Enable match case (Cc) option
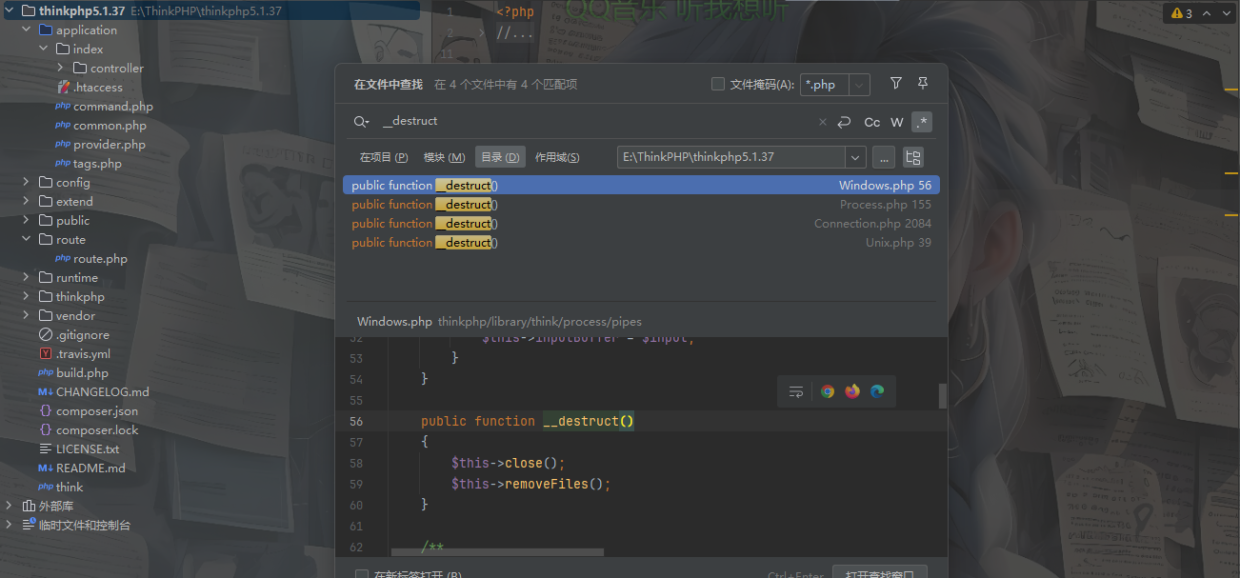This screenshot has height=578, width=1240. click(871, 122)
